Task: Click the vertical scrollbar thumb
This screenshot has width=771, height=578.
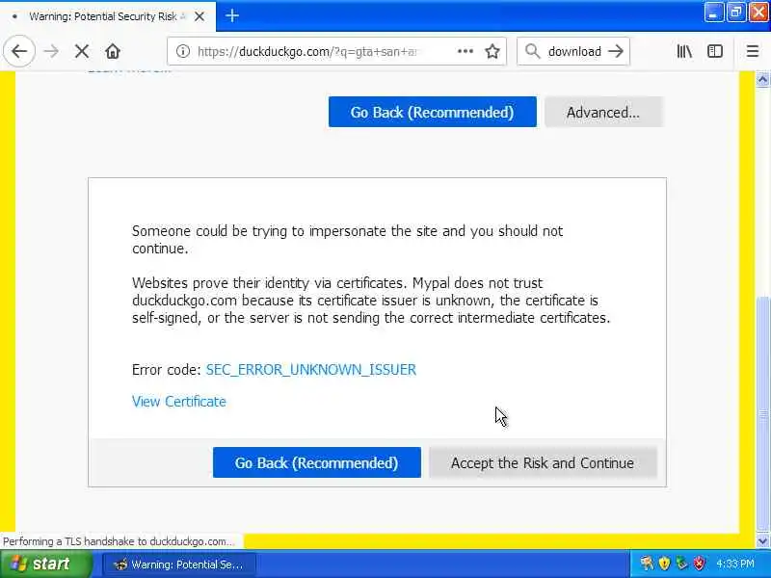Action: pyautogui.click(x=762, y=414)
